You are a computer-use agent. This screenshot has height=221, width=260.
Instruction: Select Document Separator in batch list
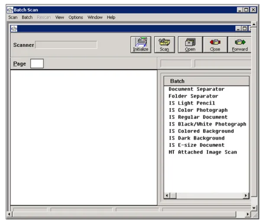(196, 89)
